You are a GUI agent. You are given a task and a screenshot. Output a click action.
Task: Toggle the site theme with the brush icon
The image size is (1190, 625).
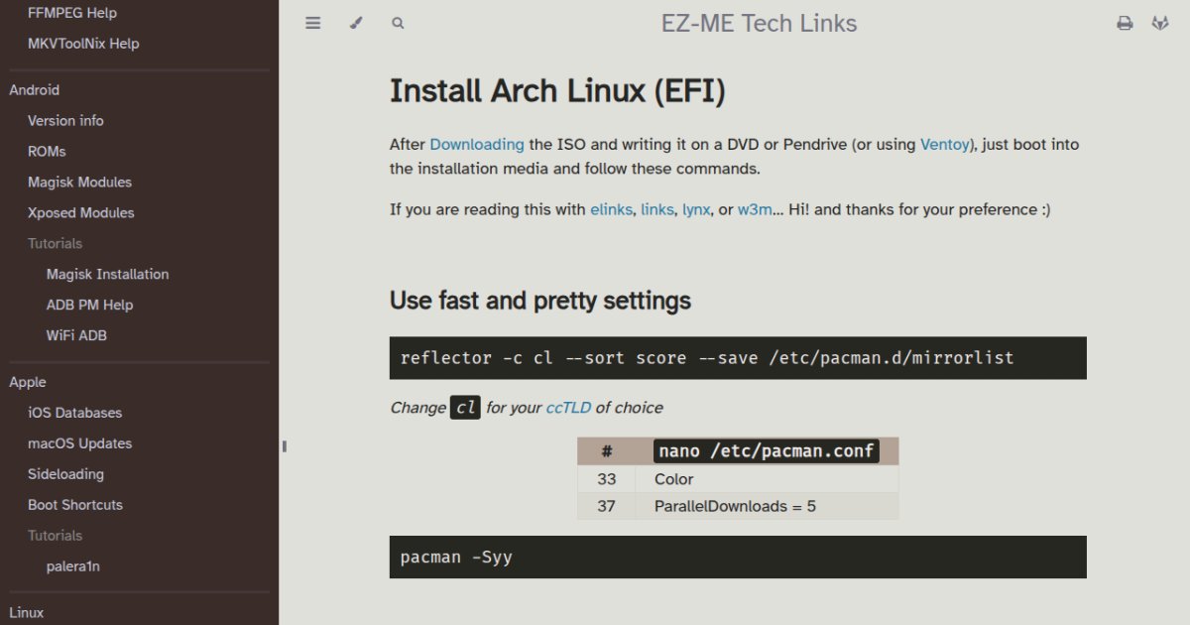pos(356,22)
